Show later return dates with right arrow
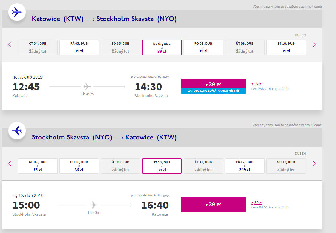This screenshot has width=336, height=233. [314, 163]
